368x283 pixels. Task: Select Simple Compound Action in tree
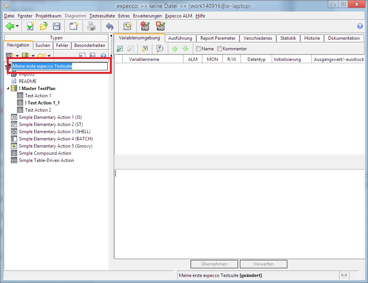(45, 153)
